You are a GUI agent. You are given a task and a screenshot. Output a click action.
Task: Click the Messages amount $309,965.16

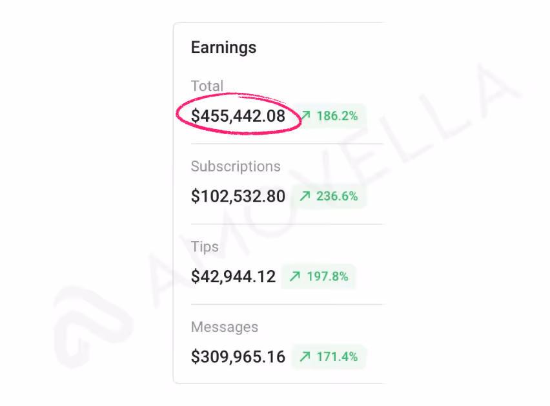[238, 357]
